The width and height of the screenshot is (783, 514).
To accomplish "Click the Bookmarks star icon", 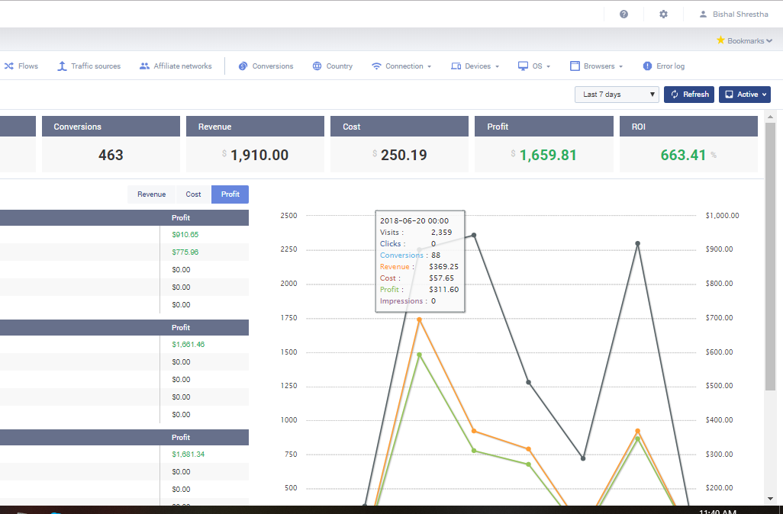I will click(x=720, y=40).
